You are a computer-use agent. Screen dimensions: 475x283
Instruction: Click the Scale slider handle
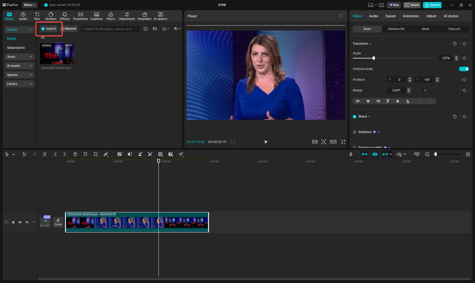[374, 58]
